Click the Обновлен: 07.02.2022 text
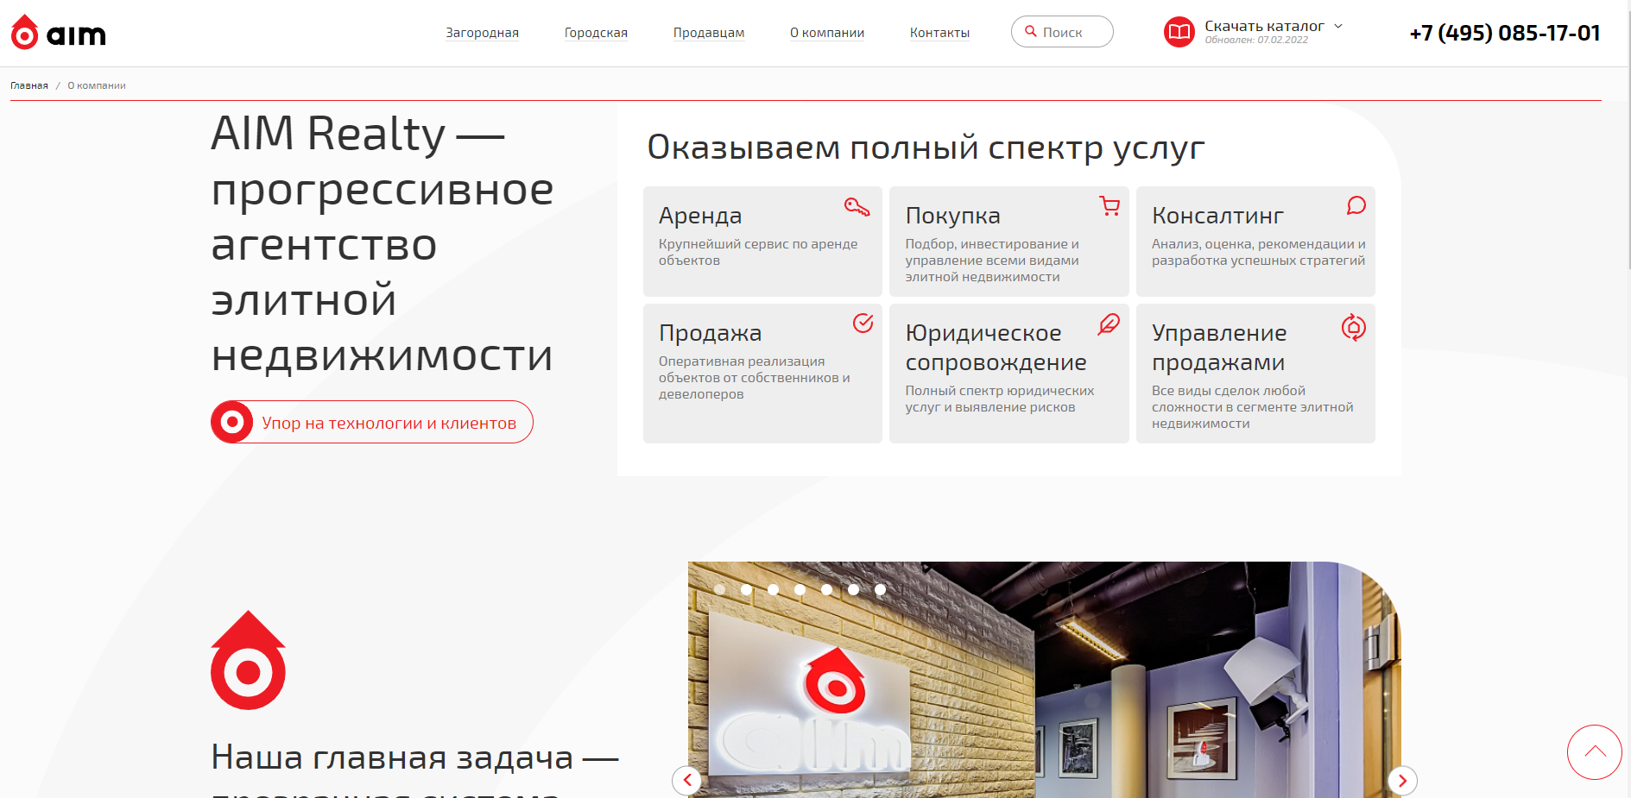This screenshot has width=1631, height=798. click(x=1256, y=40)
